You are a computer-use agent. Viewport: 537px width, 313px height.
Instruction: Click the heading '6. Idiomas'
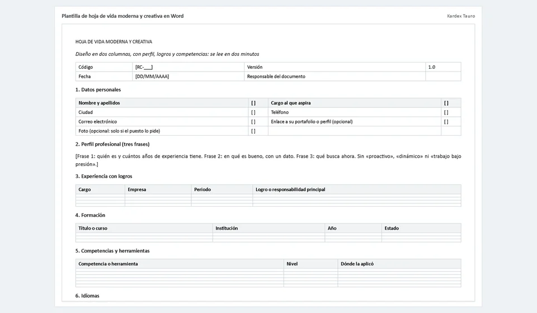click(x=87, y=296)
